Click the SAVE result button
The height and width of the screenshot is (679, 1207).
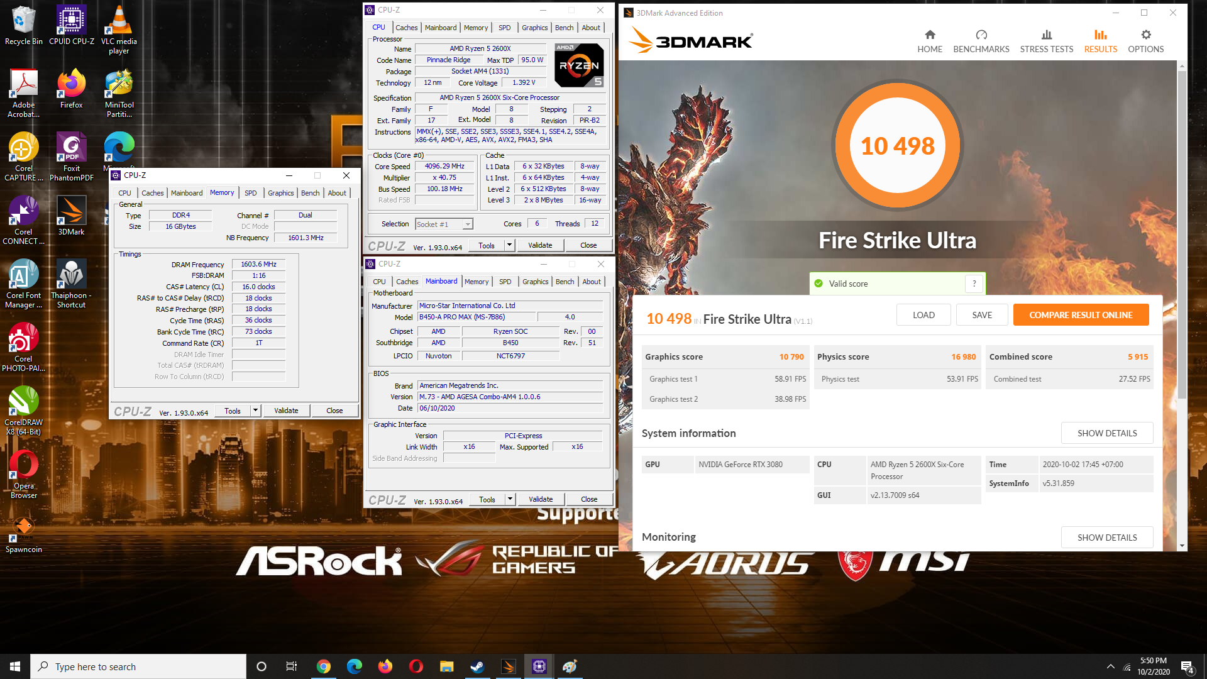982,315
